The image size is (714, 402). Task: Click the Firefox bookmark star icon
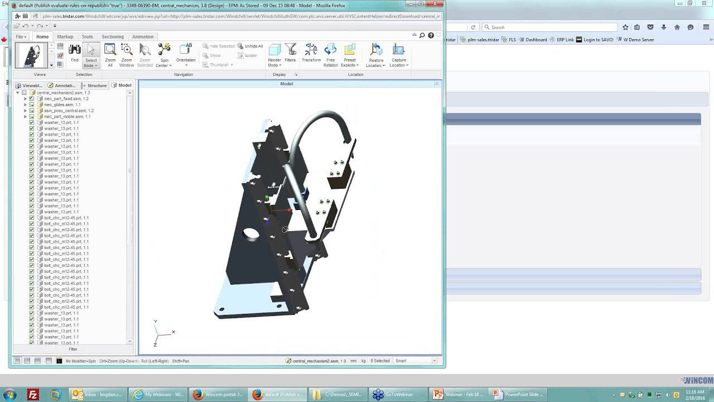(x=625, y=27)
